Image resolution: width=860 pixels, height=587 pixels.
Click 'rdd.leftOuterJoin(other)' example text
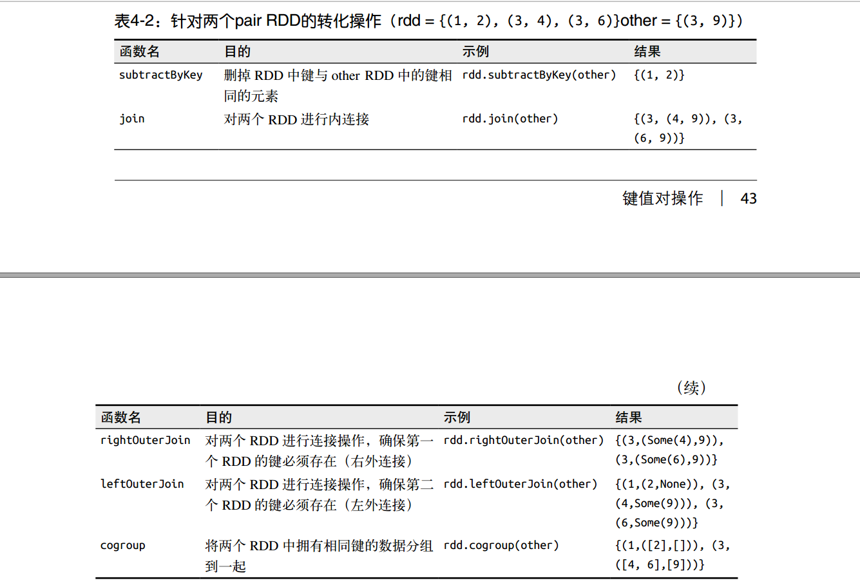(521, 484)
